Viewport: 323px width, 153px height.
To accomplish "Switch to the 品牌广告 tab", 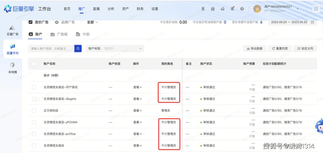I will (65, 22).
